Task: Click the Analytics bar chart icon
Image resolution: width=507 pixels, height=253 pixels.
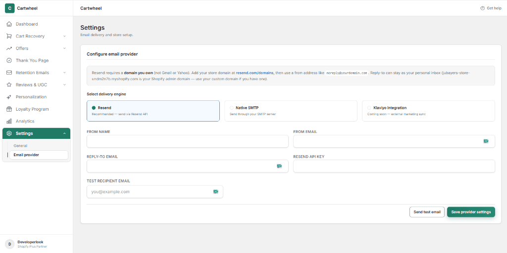Action: [9, 122]
